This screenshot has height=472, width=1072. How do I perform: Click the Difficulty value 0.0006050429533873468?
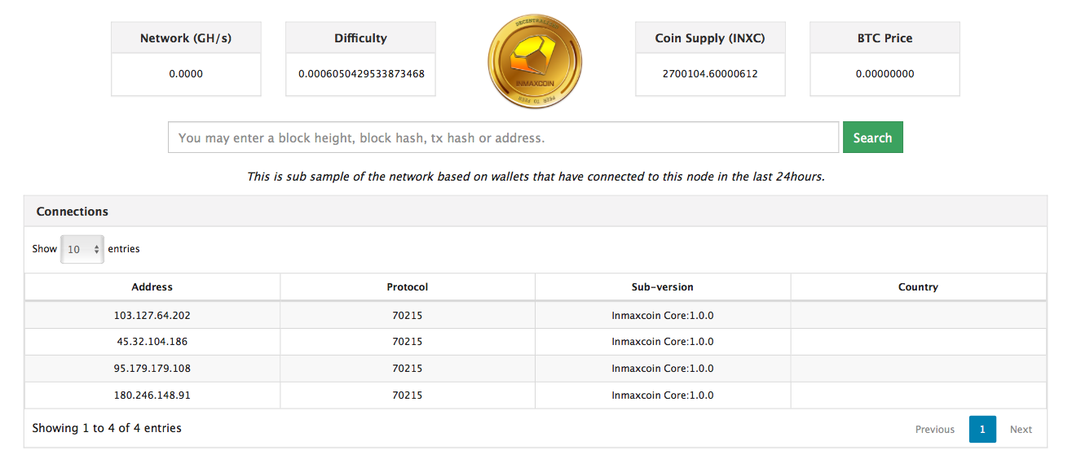tap(361, 74)
